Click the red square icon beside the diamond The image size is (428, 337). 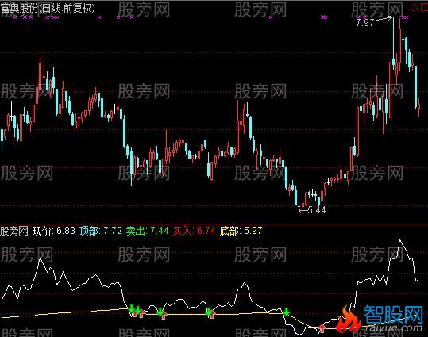click(425, 8)
